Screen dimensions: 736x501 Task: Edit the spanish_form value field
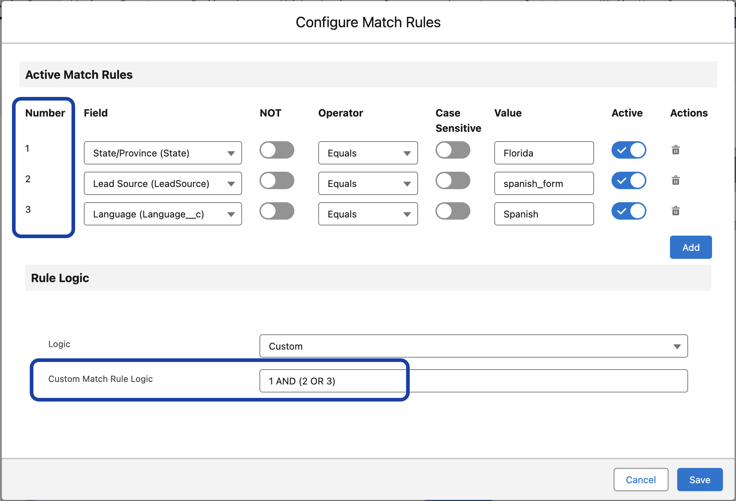[544, 183]
